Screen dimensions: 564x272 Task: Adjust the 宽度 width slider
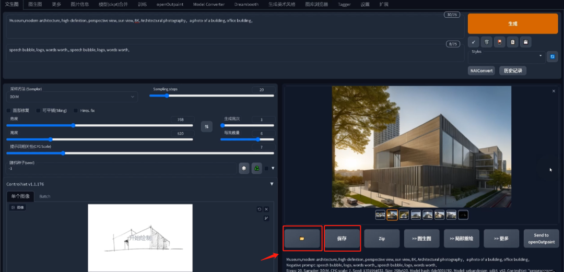tap(100, 125)
